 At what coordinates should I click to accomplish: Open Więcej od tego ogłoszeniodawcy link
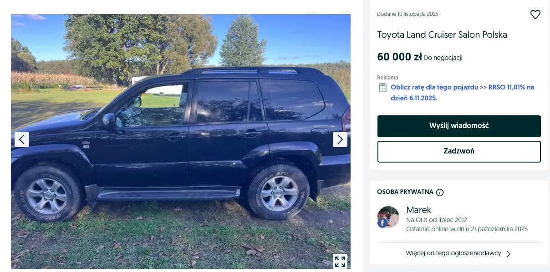click(453, 253)
